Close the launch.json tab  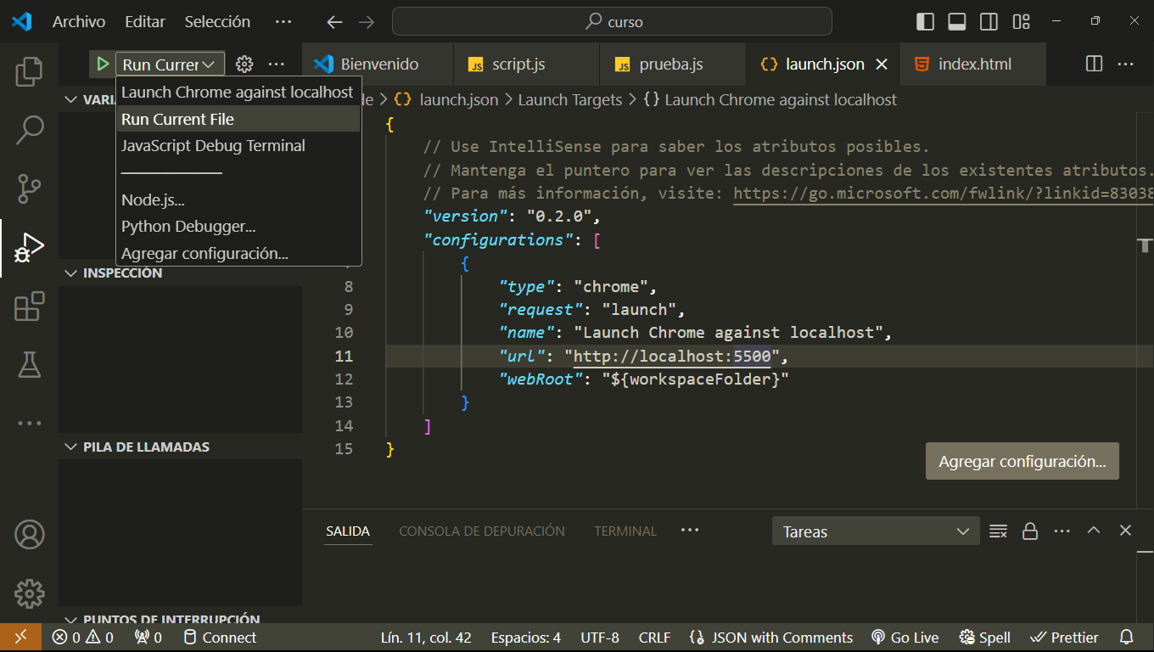pos(882,64)
